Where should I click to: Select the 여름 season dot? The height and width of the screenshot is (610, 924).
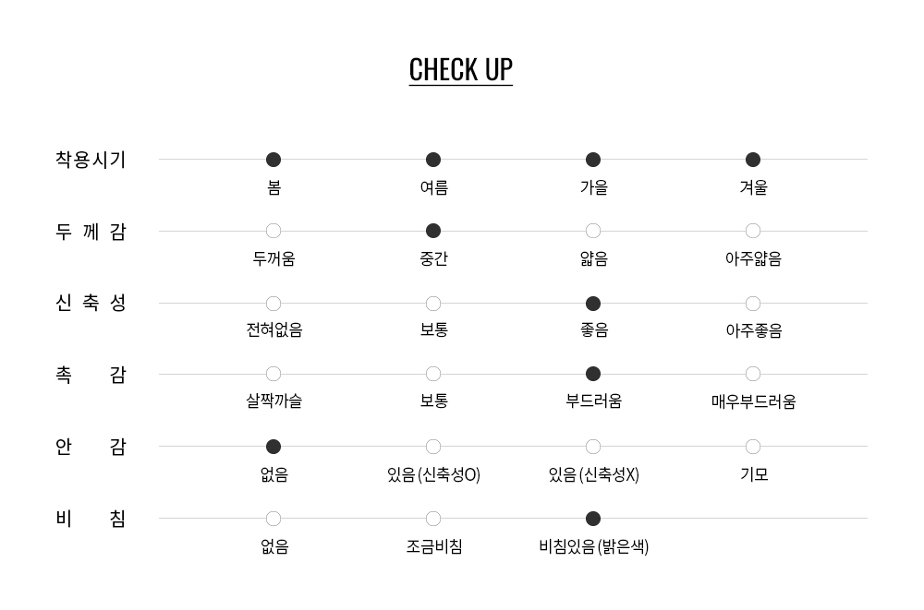pos(433,160)
